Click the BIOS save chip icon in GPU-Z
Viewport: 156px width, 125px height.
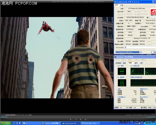[x=148, y=17]
